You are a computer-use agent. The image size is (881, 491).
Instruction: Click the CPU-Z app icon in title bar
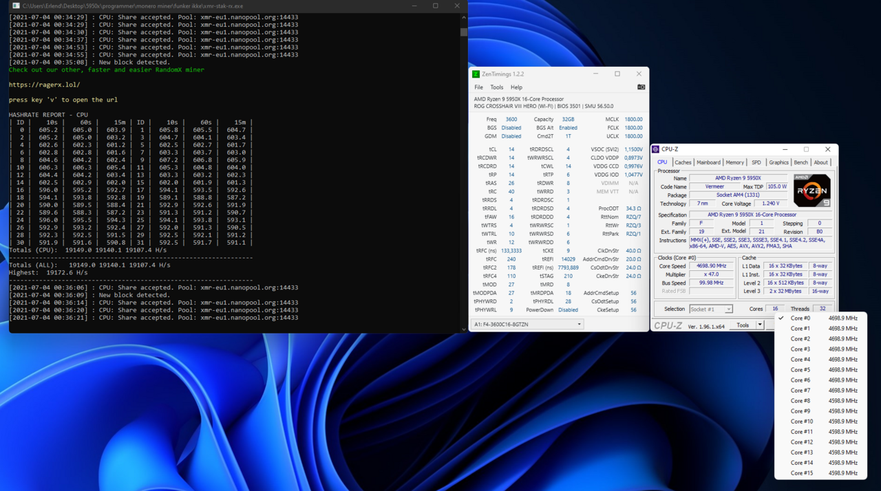click(655, 149)
